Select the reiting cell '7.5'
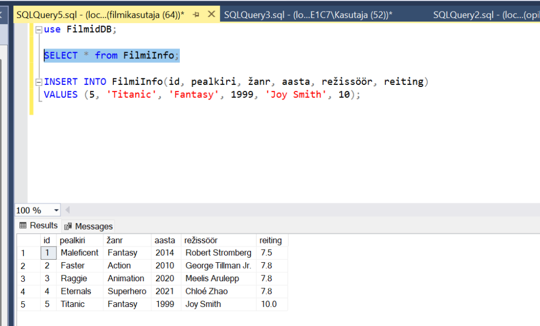The image size is (540, 326). click(x=272, y=253)
